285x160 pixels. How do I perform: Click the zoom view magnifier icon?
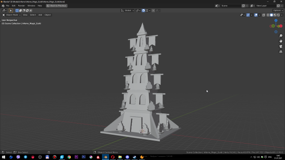pyautogui.click(x=281, y=36)
